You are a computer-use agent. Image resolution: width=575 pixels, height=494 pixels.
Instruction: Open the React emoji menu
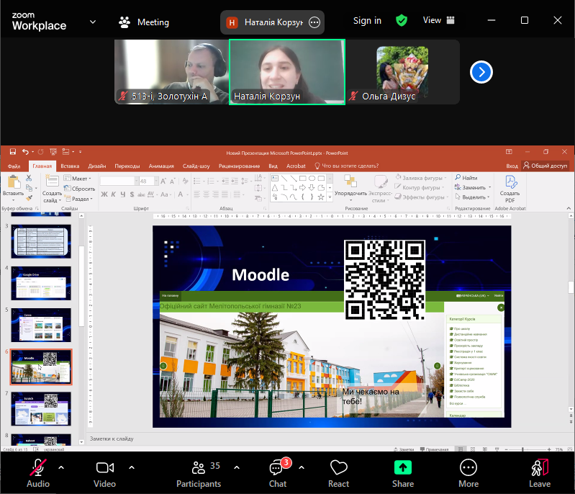pyautogui.click(x=338, y=472)
